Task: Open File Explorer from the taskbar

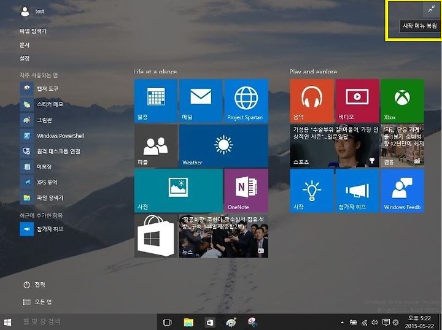Action: (x=188, y=322)
